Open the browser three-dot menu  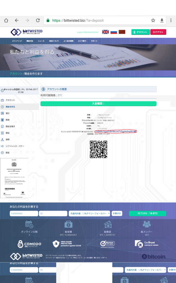[x=171, y=20]
